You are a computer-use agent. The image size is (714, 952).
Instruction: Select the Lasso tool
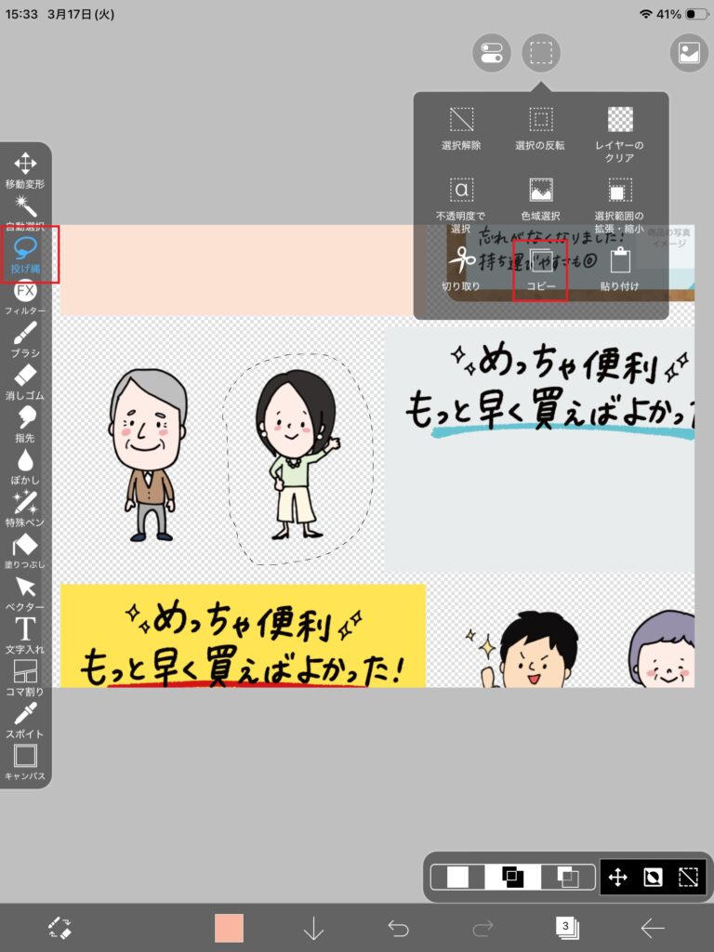click(25, 252)
